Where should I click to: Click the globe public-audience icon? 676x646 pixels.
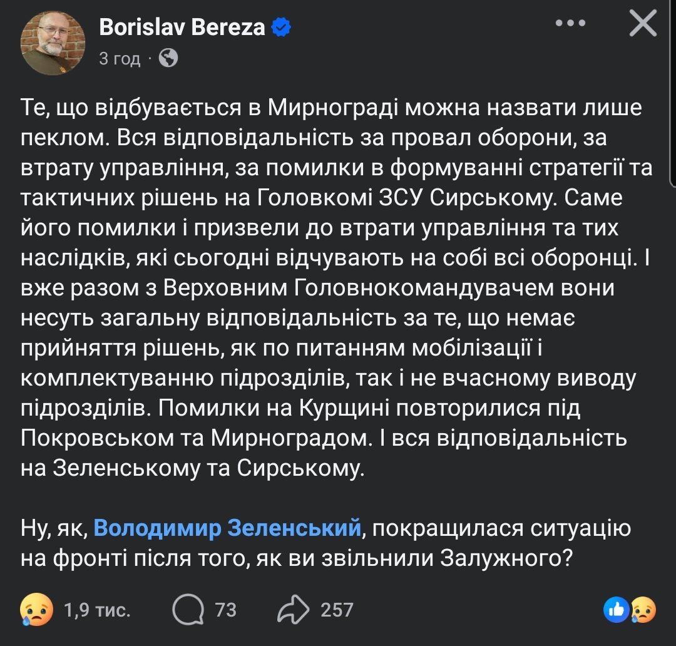click(168, 58)
